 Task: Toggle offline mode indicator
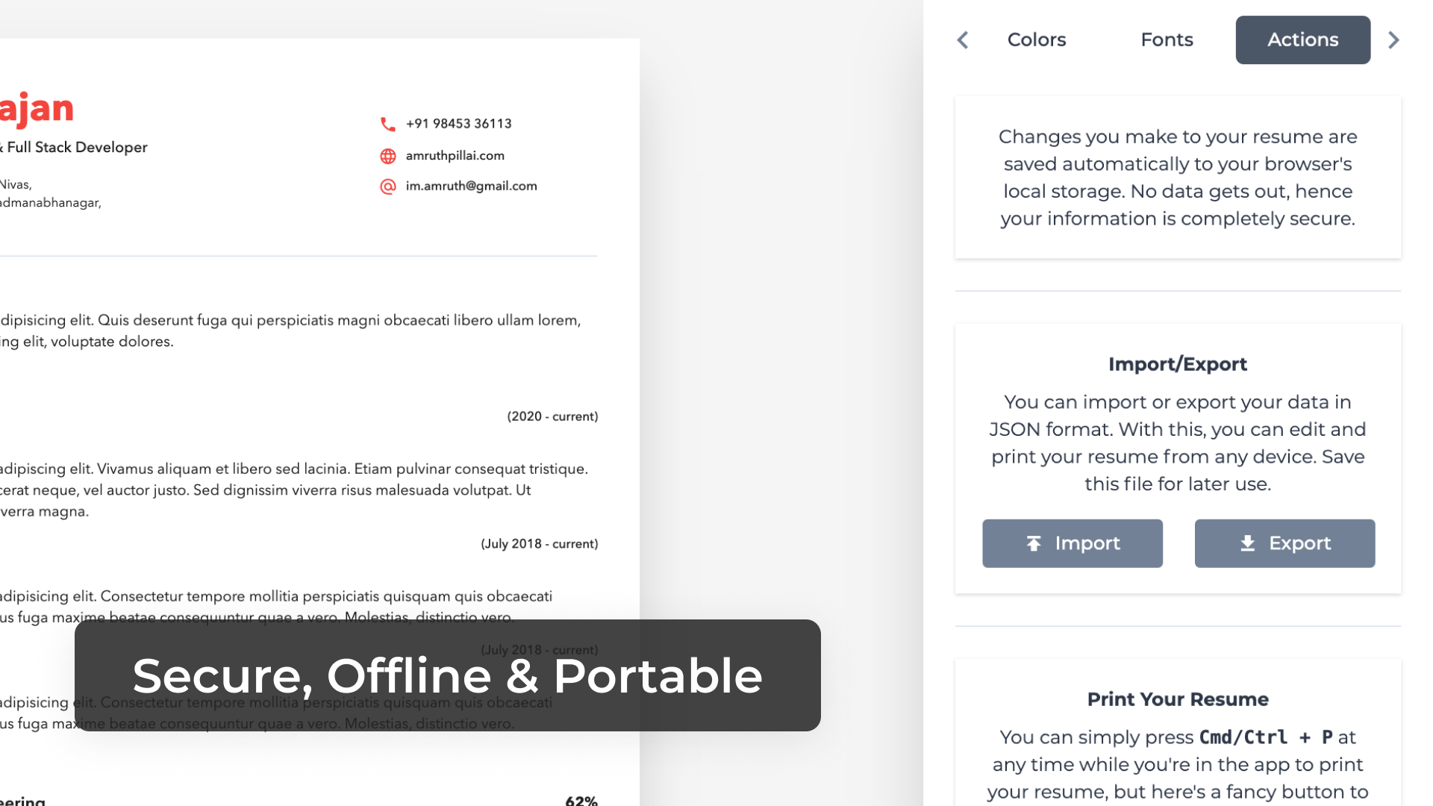pyautogui.click(x=447, y=675)
